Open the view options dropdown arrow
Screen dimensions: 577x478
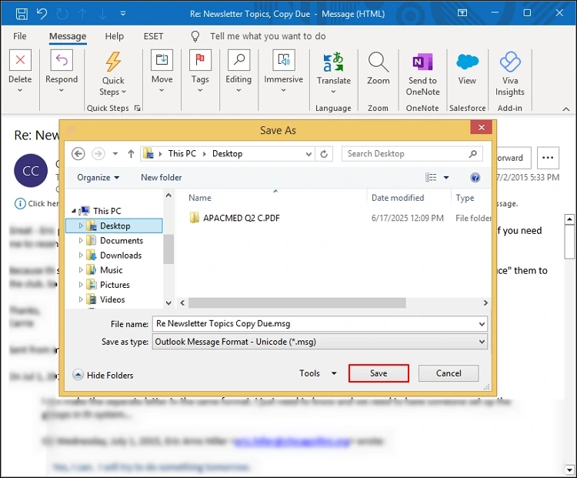(x=446, y=178)
